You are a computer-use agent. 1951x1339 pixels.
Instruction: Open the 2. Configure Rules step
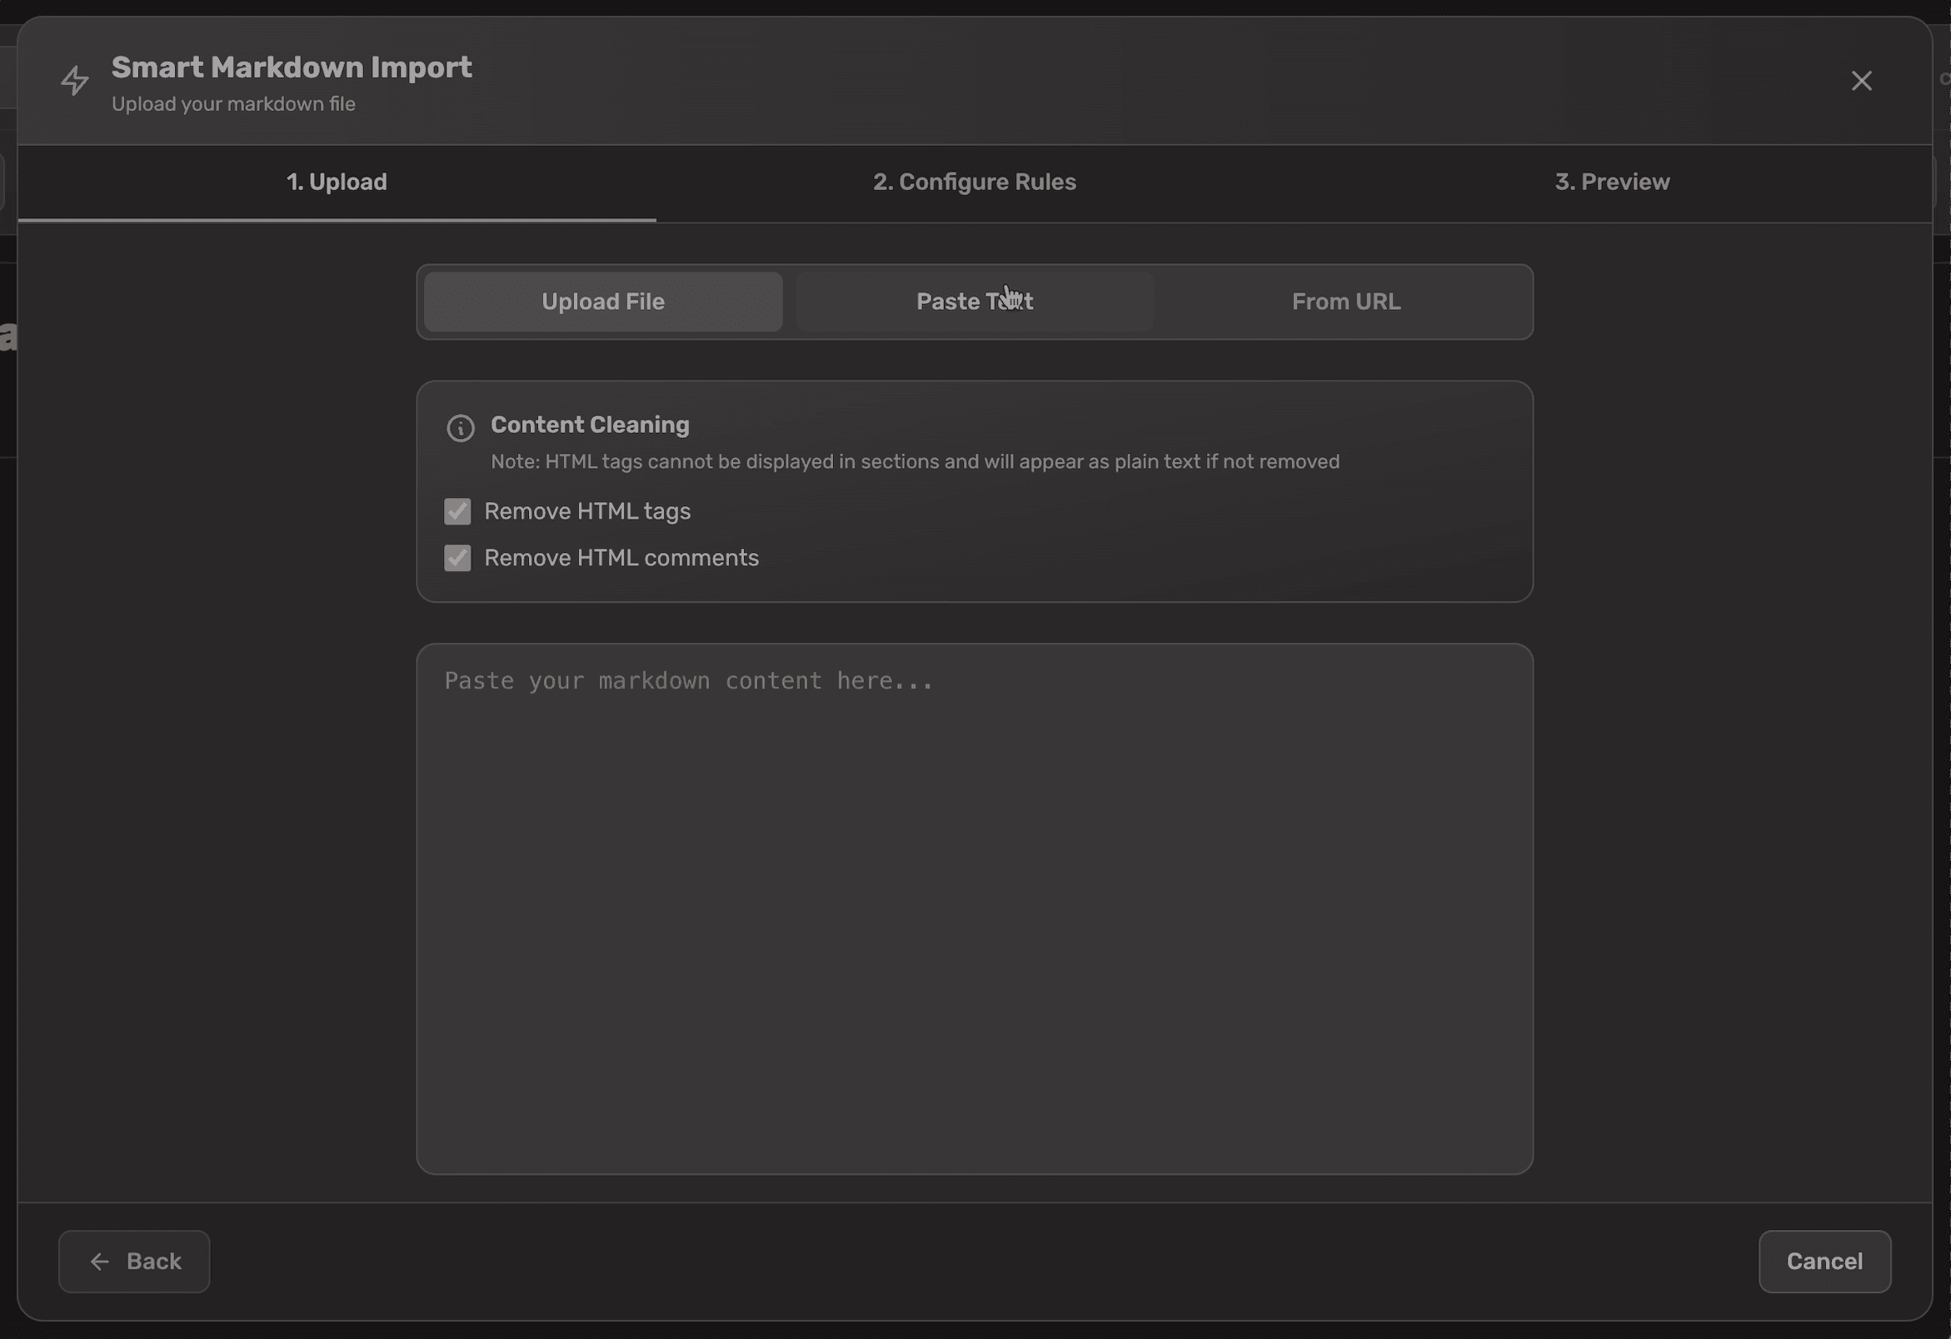974,182
